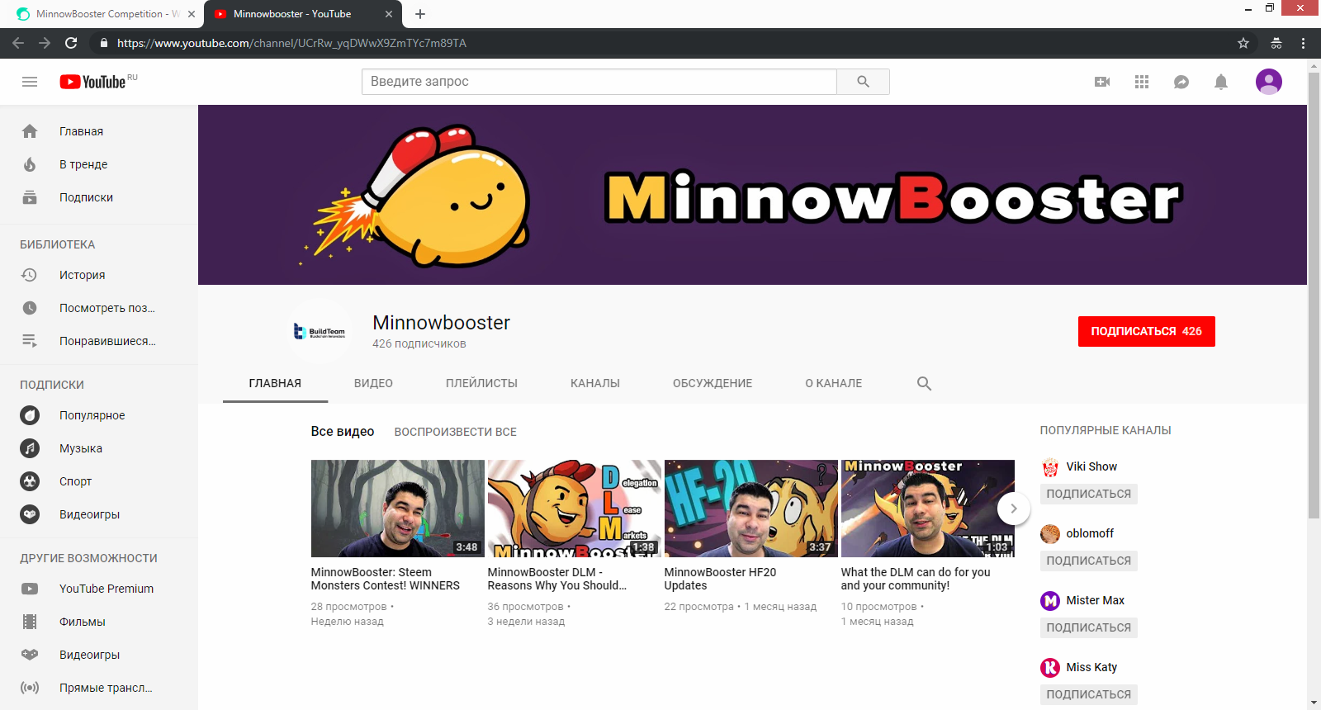Viewport: 1321px width, 710px height.
Task: Subscribe to Mister Max channel
Action: [1088, 627]
